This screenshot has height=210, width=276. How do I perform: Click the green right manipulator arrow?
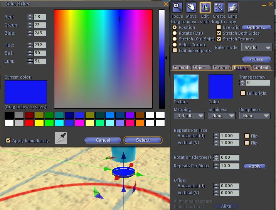coord(140,175)
